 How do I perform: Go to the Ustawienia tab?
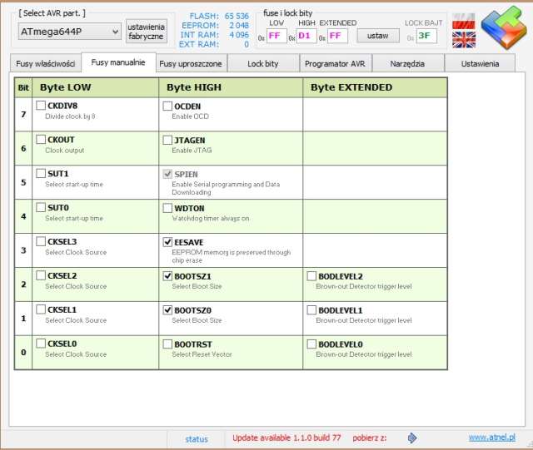(x=480, y=64)
